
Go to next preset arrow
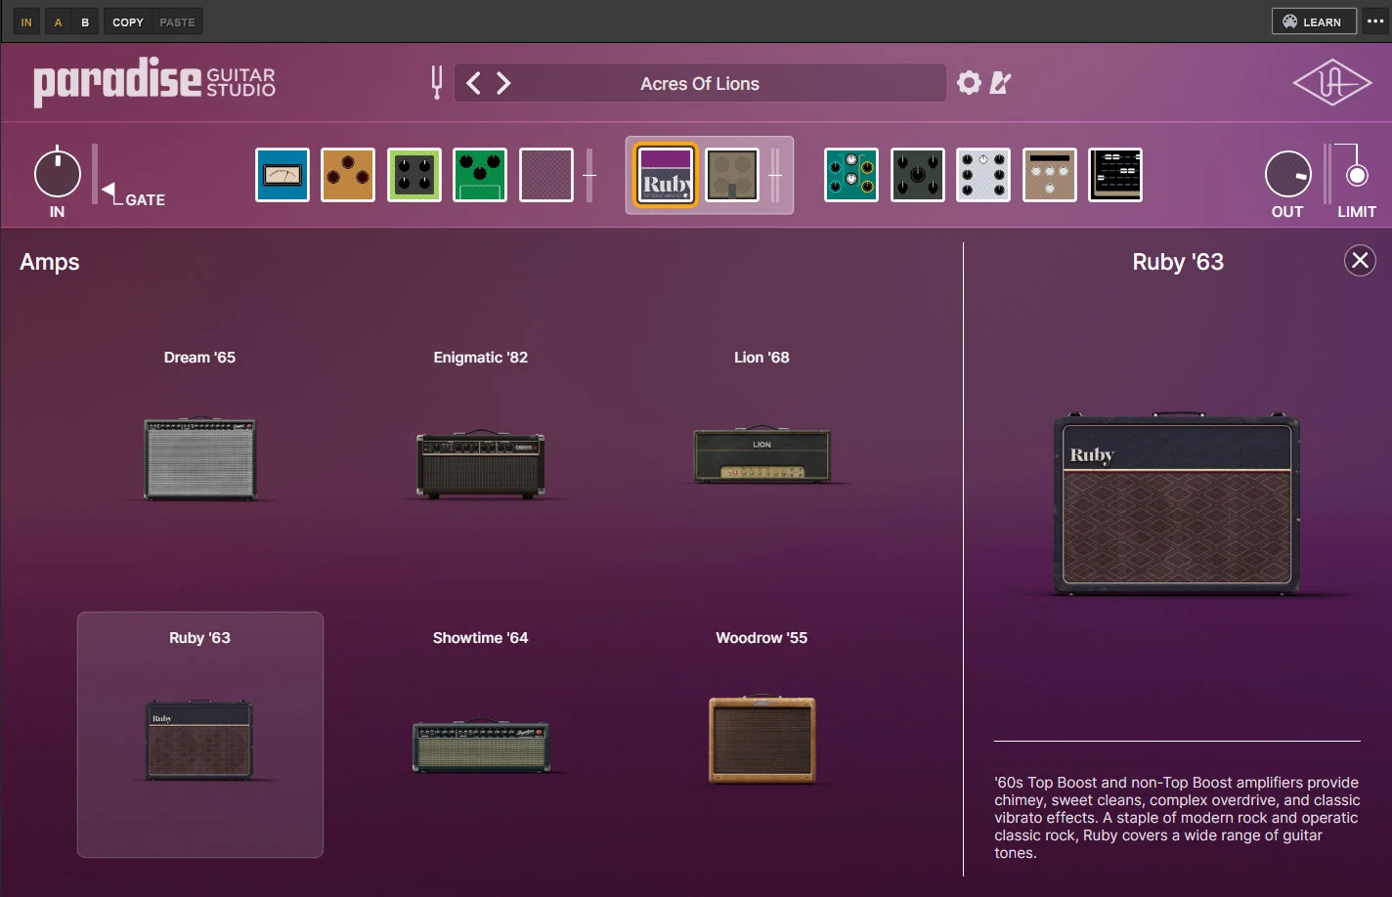click(503, 83)
